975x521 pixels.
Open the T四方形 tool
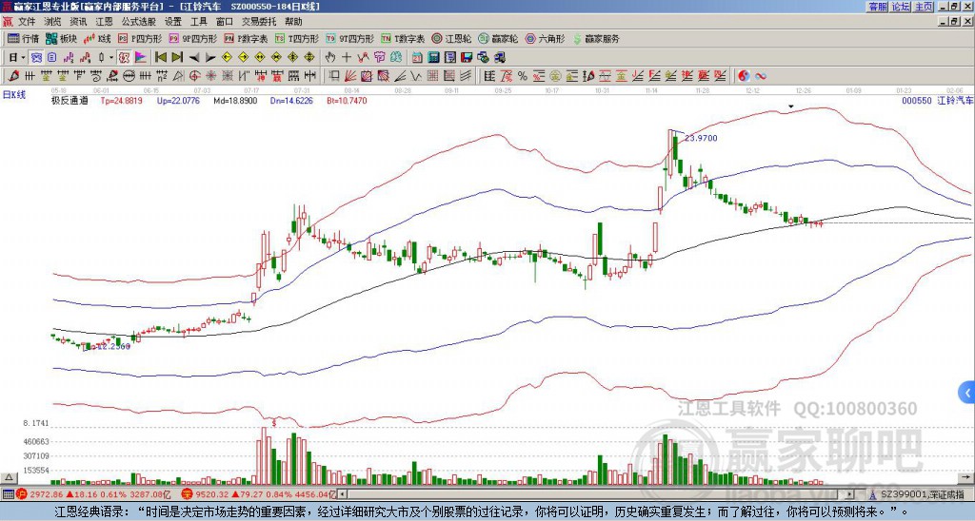point(297,38)
